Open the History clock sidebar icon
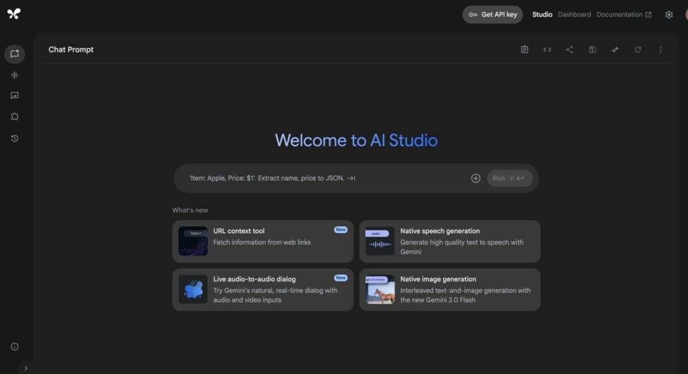The height and width of the screenshot is (374, 688). [x=15, y=138]
